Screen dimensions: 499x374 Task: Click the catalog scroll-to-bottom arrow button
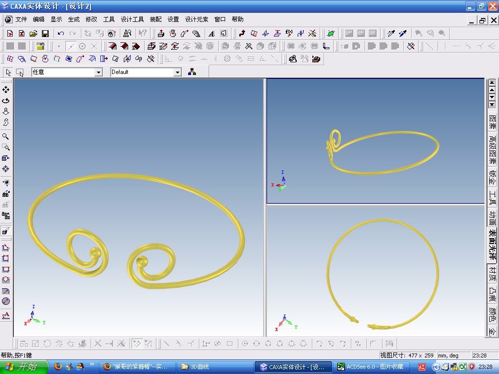tap(492, 104)
